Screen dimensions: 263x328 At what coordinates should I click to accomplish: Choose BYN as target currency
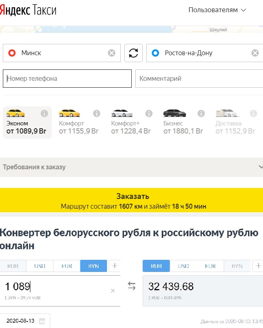[x=237, y=266]
